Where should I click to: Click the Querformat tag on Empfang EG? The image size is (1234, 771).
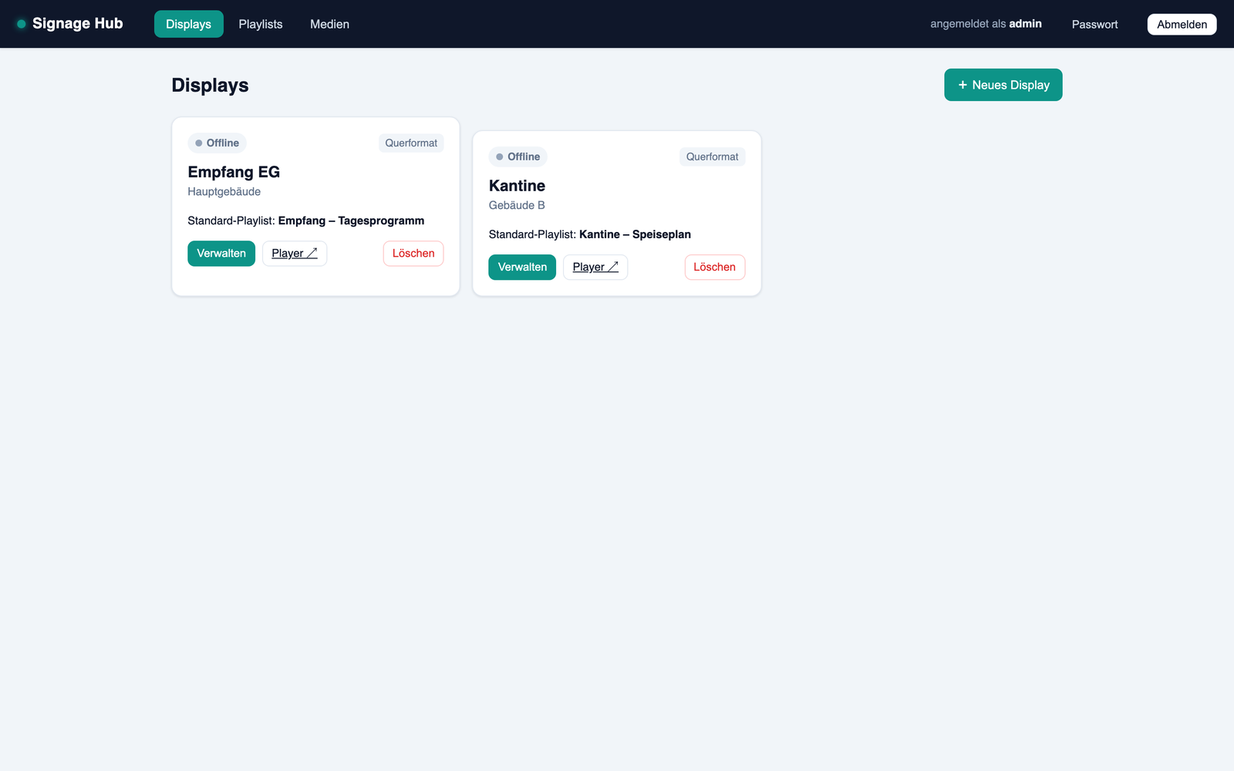click(x=411, y=143)
